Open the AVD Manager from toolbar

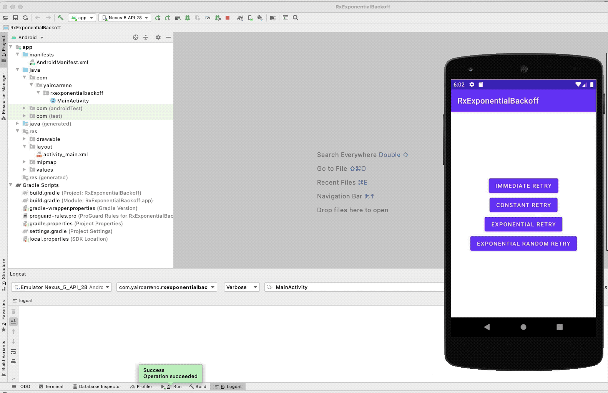tap(250, 18)
